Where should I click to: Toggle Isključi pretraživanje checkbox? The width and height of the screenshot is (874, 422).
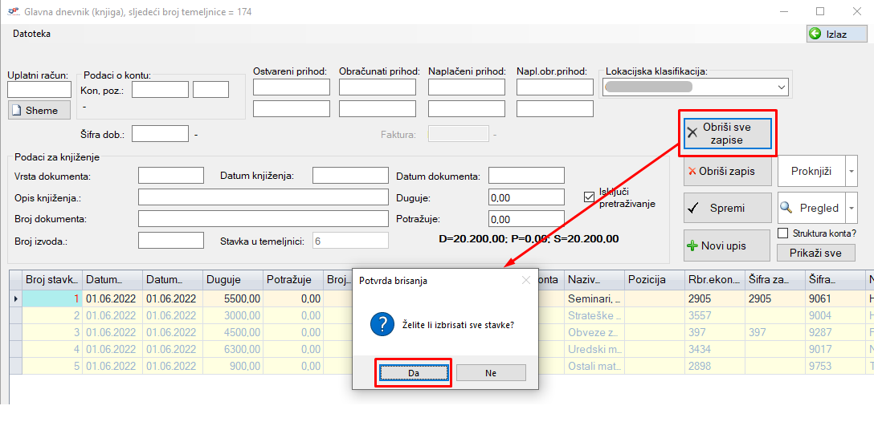click(x=589, y=193)
